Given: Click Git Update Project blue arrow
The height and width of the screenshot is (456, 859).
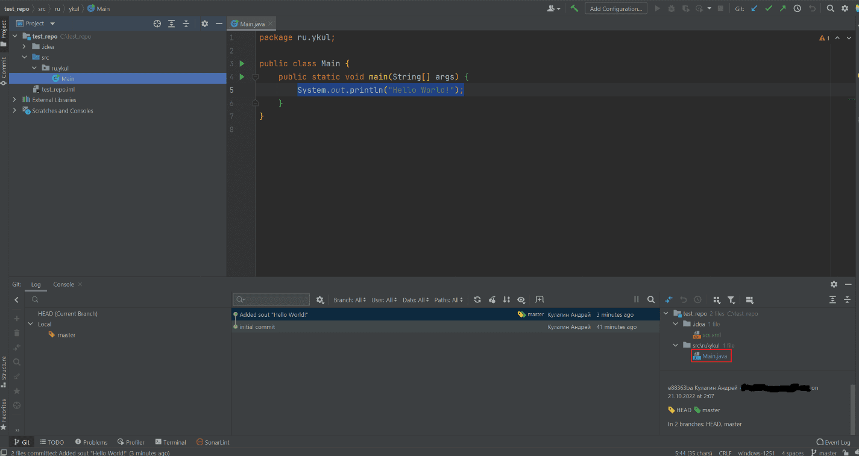Looking at the screenshot, I should pyautogui.click(x=754, y=8).
